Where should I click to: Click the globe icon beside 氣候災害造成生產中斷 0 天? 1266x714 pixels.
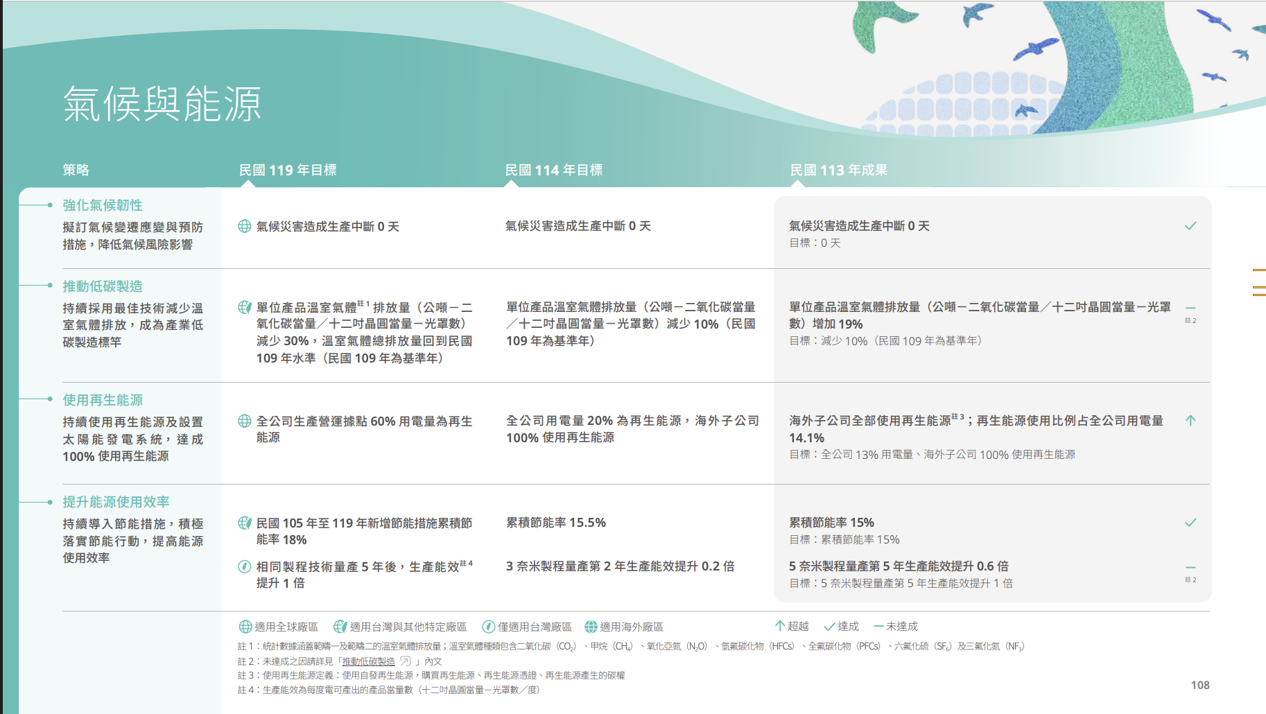pos(245,227)
